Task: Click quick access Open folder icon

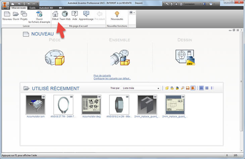Action: [x=19, y=4]
